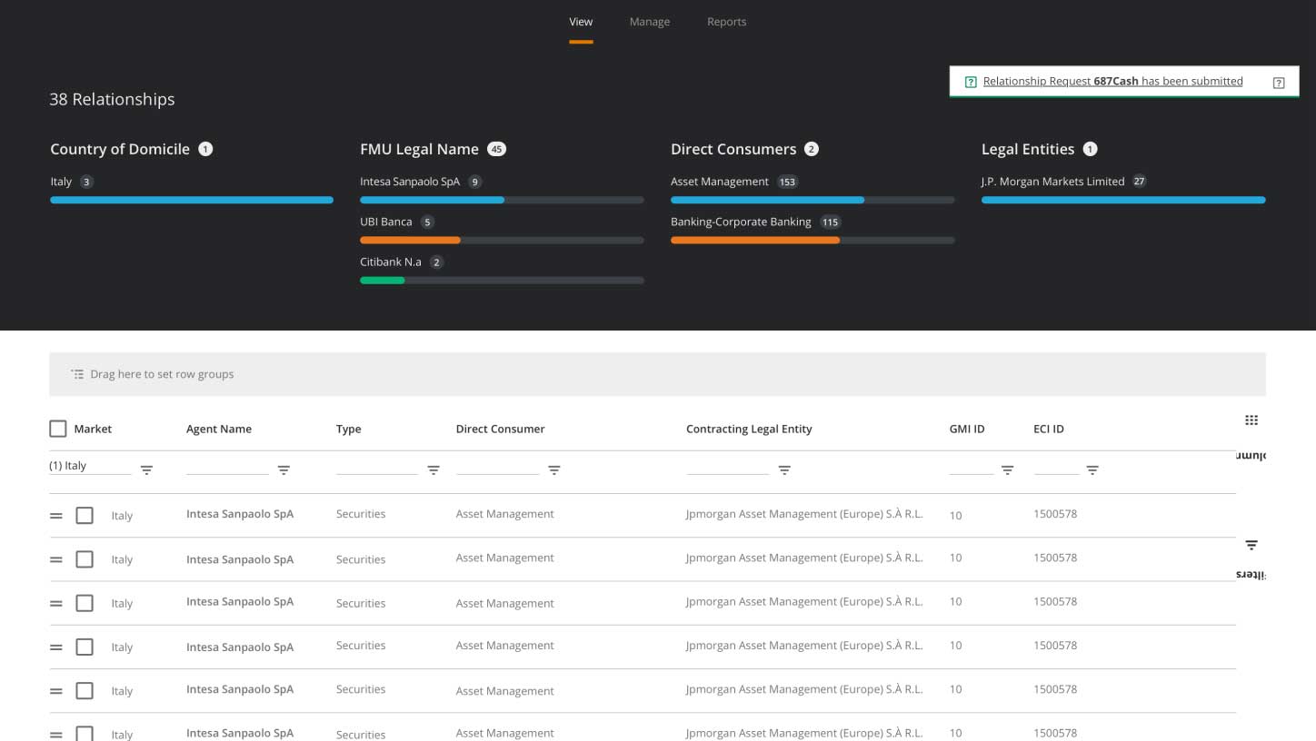Sort by the Market column header

[x=93, y=429]
